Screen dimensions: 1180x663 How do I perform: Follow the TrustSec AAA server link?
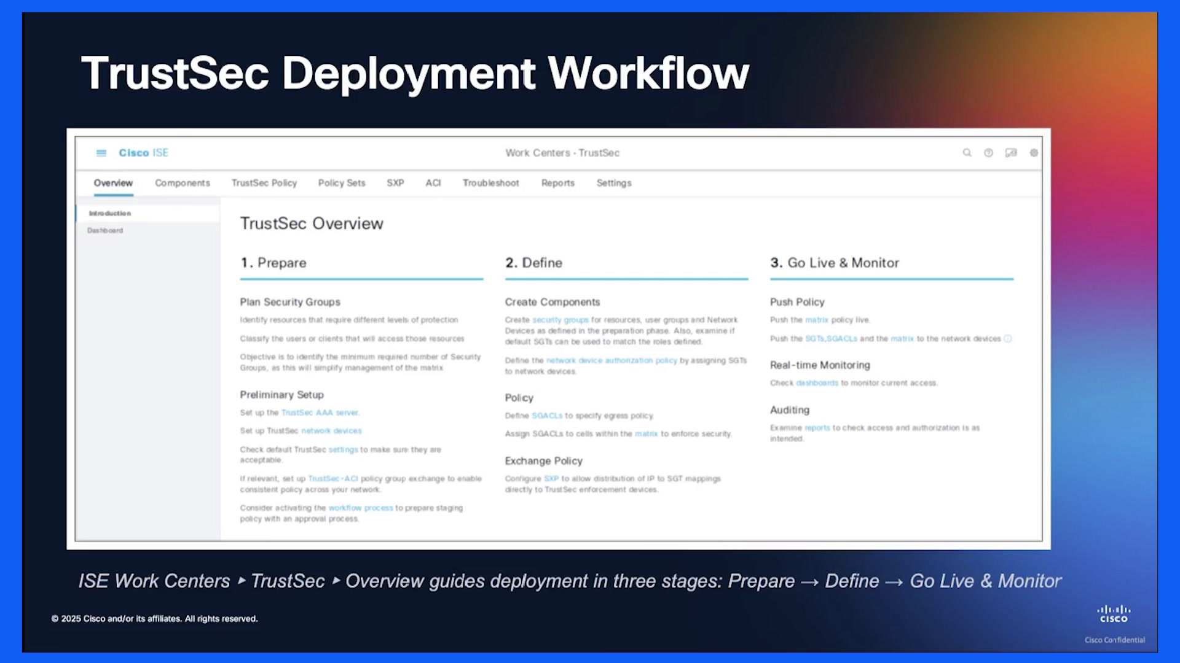pos(320,413)
